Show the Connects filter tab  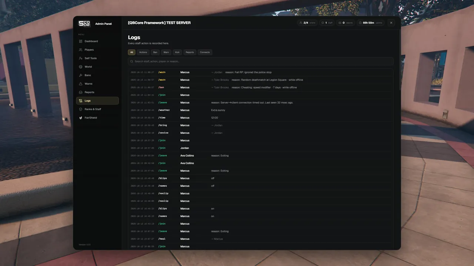[x=205, y=52]
